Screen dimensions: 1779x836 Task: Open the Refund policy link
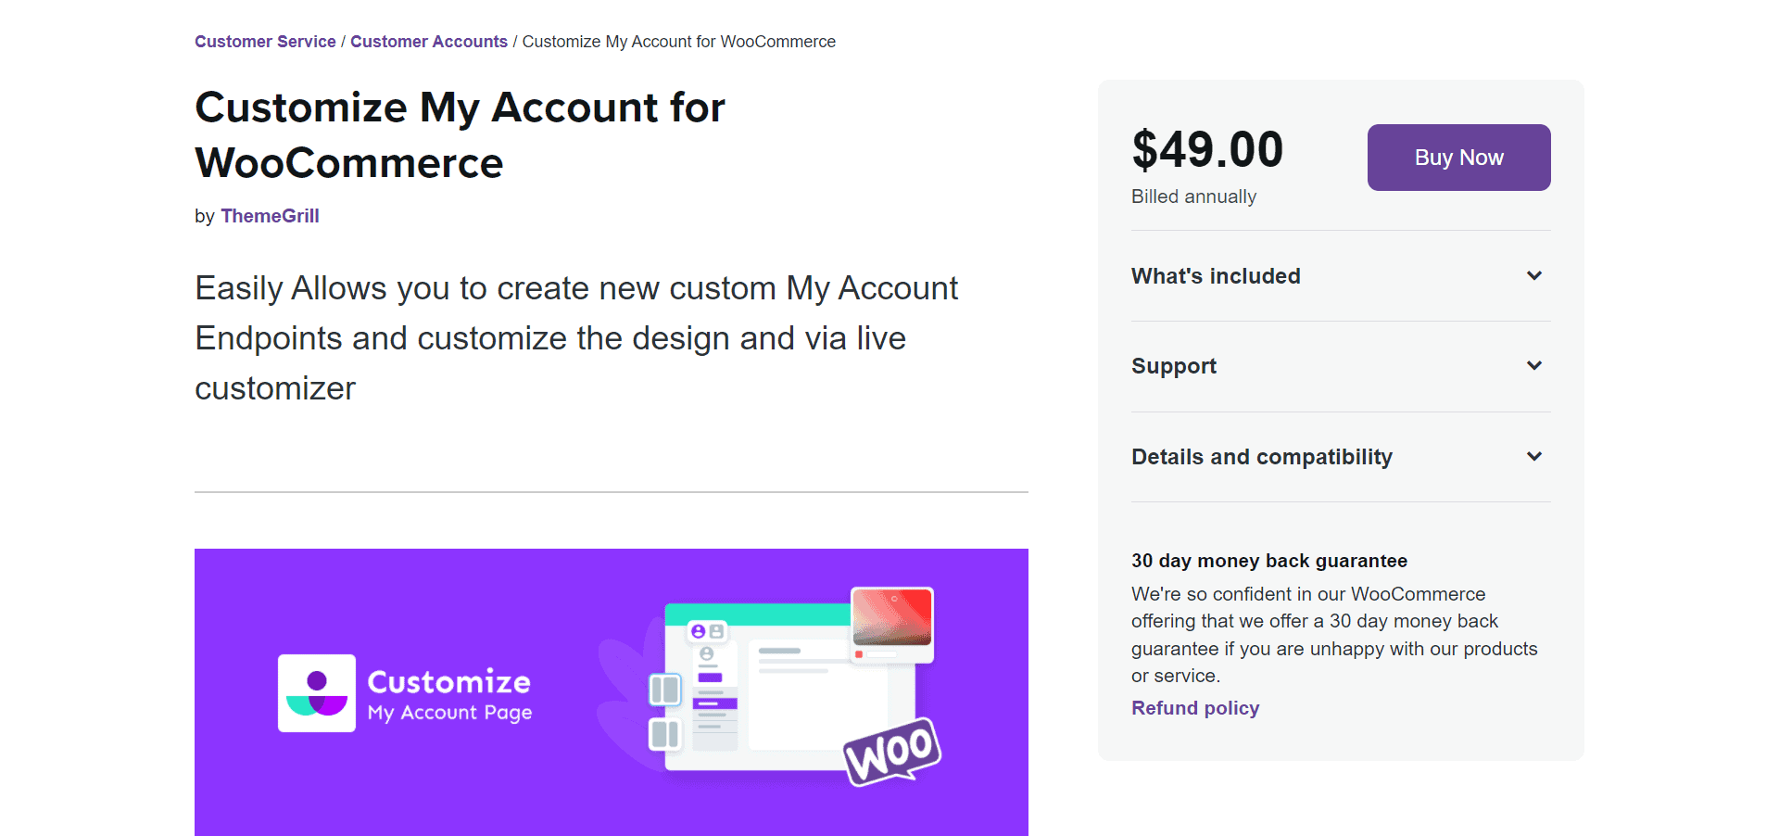coord(1195,708)
